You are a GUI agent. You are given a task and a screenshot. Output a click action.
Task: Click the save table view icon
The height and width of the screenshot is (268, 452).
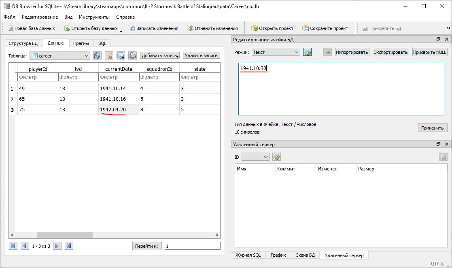click(x=121, y=56)
